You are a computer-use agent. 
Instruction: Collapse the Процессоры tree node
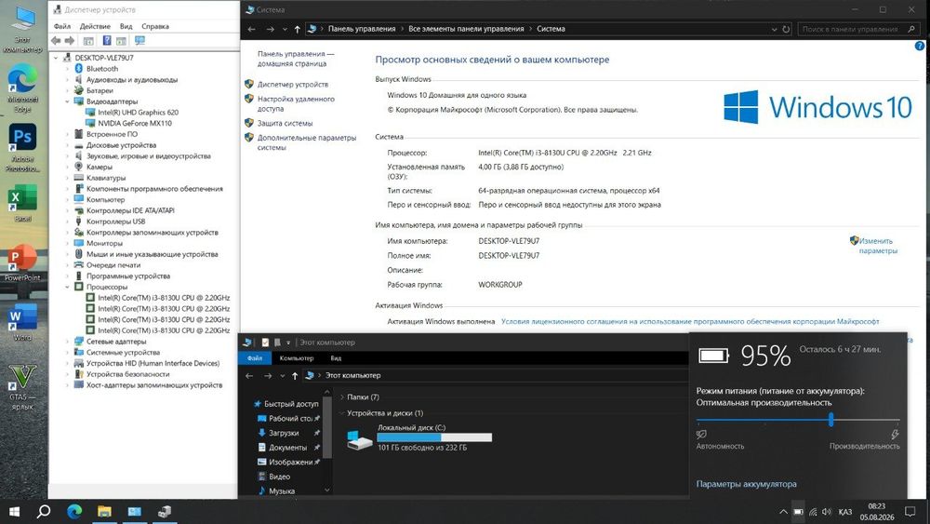click(x=67, y=287)
